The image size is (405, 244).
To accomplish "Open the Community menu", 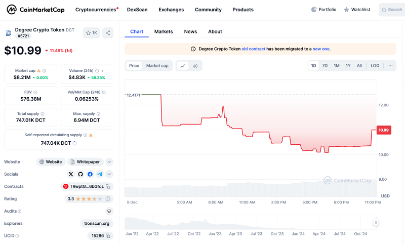I will pos(208,10).
